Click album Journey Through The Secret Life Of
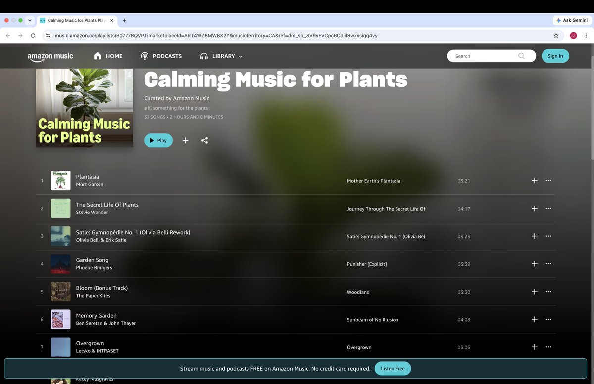This screenshot has height=384, width=594. [x=386, y=209]
